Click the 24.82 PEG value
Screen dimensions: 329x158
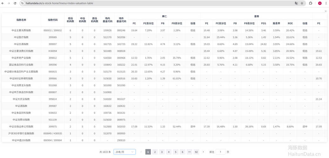tap(264, 44)
